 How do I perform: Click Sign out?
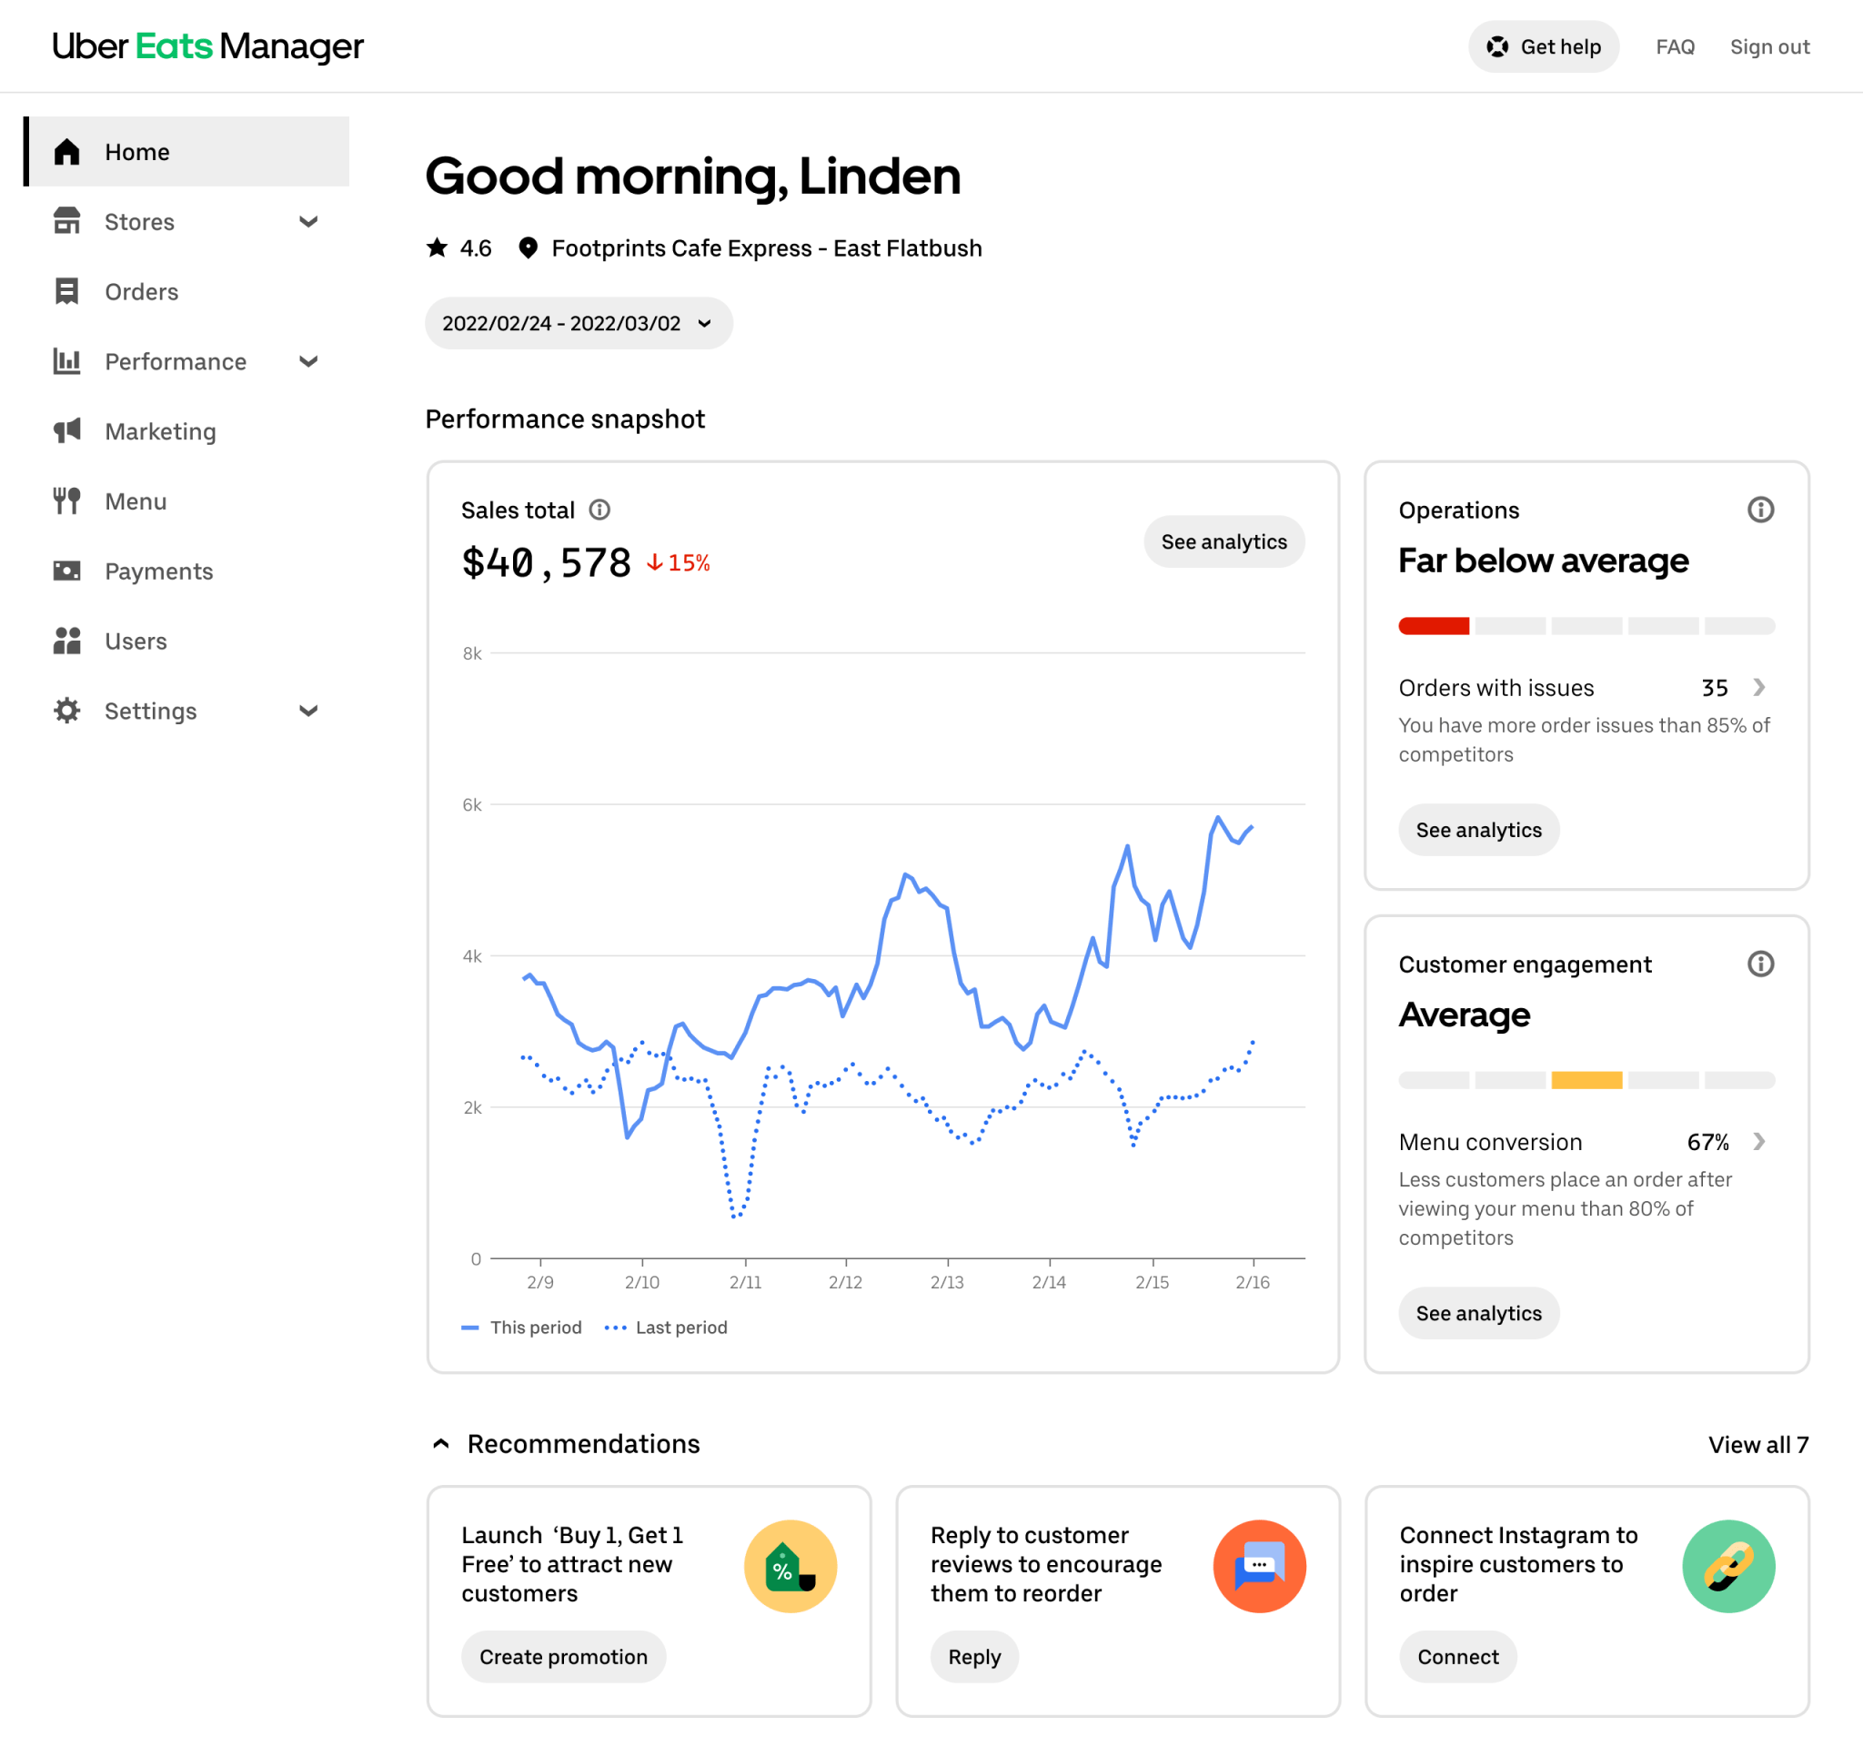pyautogui.click(x=1769, y=47)
